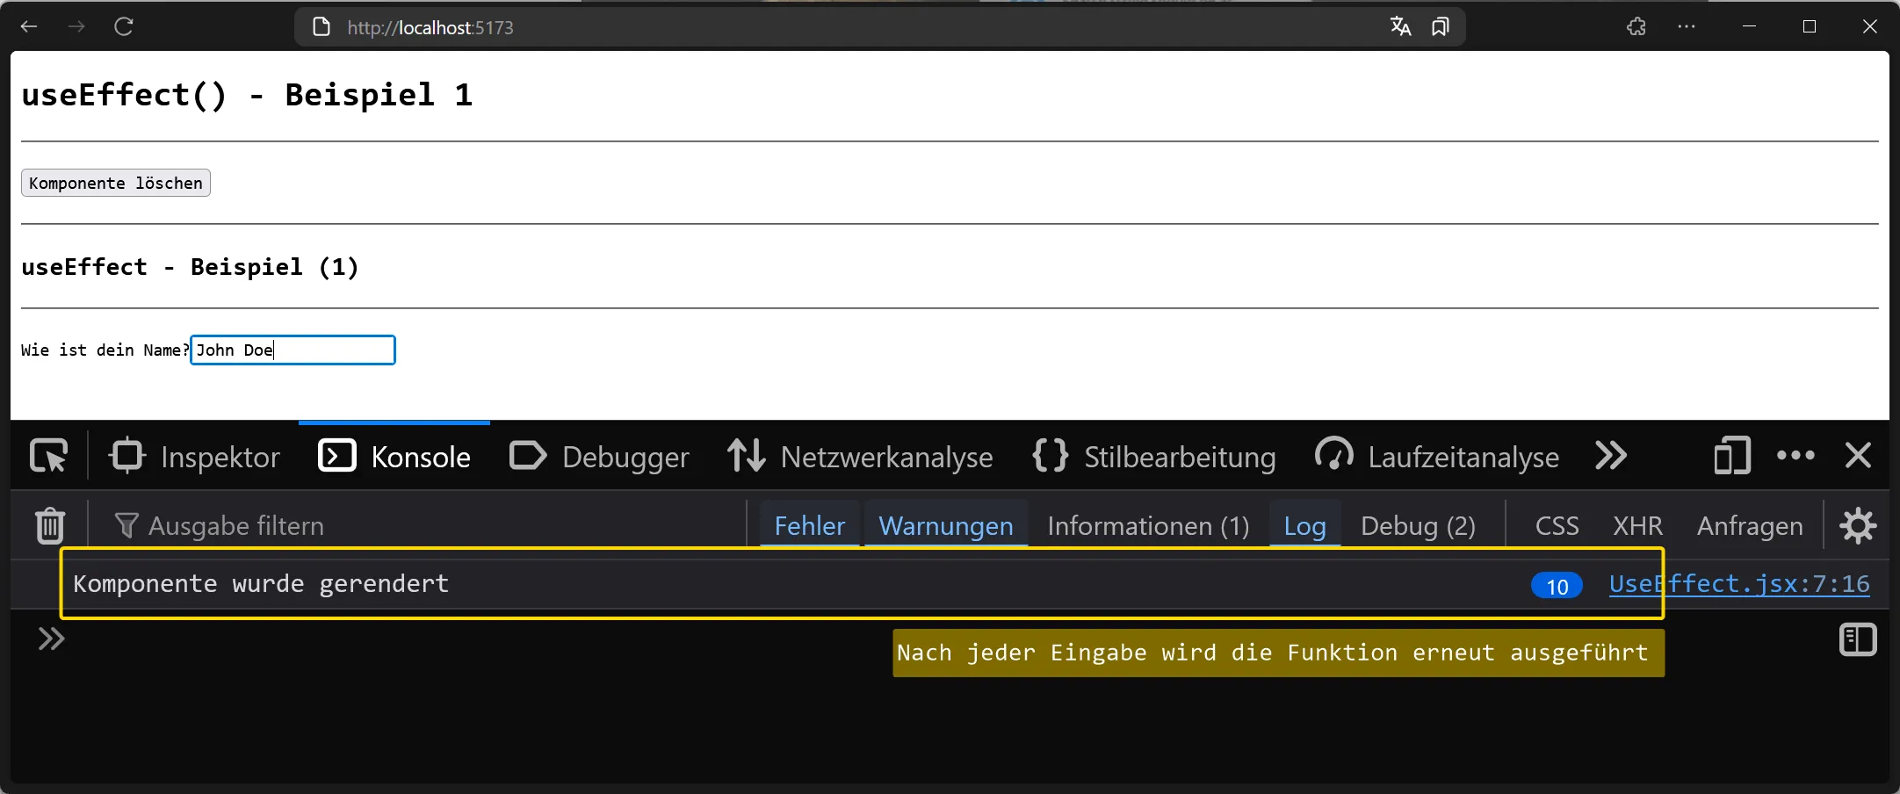The height and width of the screenshot is (794, 1900).
Task: Click the label Wie ist dein Name?
Action: (x=105, y=350)
